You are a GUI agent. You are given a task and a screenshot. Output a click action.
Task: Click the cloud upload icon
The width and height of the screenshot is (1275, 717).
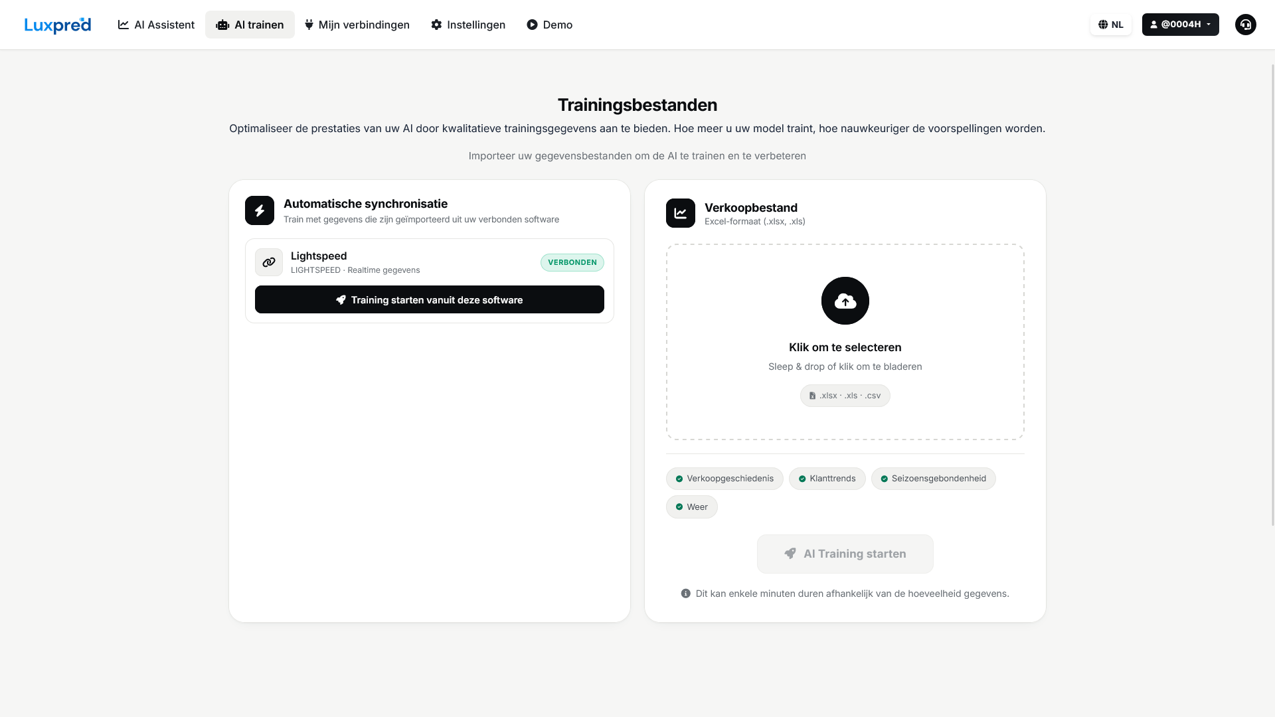click(845, 301)
